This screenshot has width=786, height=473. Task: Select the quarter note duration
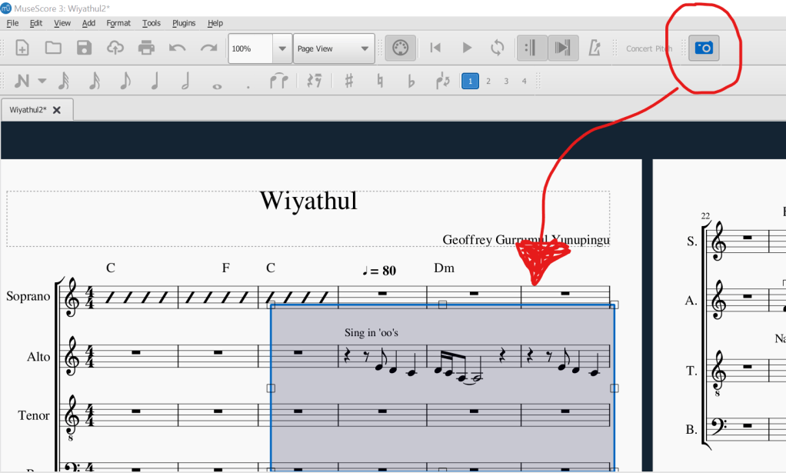[155, 81]
